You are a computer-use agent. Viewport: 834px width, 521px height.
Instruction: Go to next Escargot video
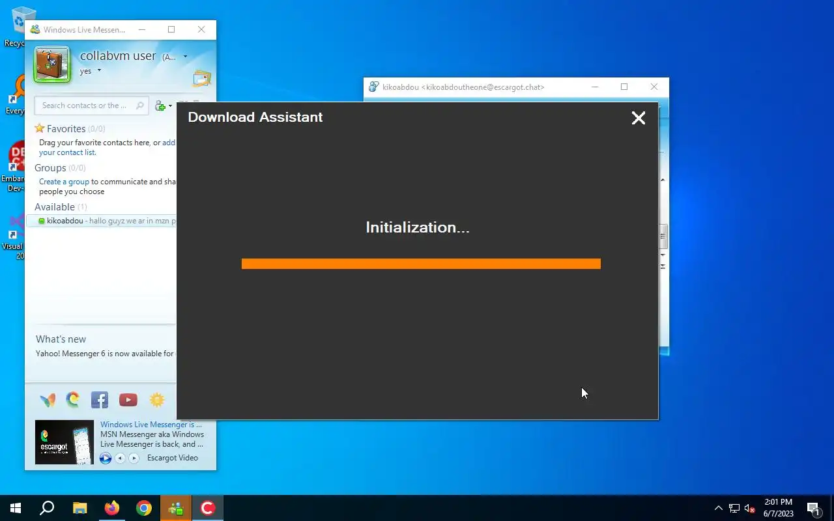pos(134,458)
